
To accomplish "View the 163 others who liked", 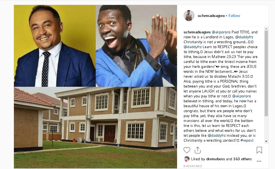I will (x=242, y=159).
